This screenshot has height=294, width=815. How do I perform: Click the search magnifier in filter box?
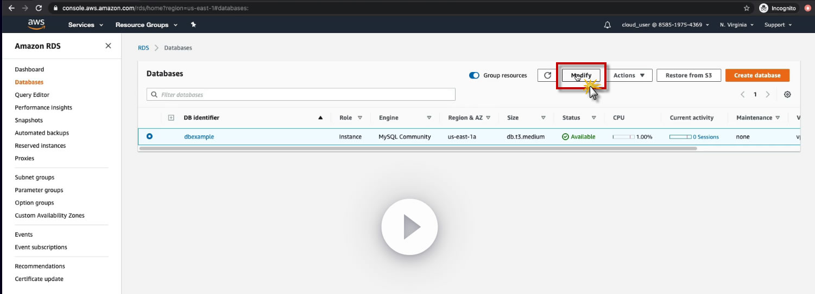click(154, 94)
